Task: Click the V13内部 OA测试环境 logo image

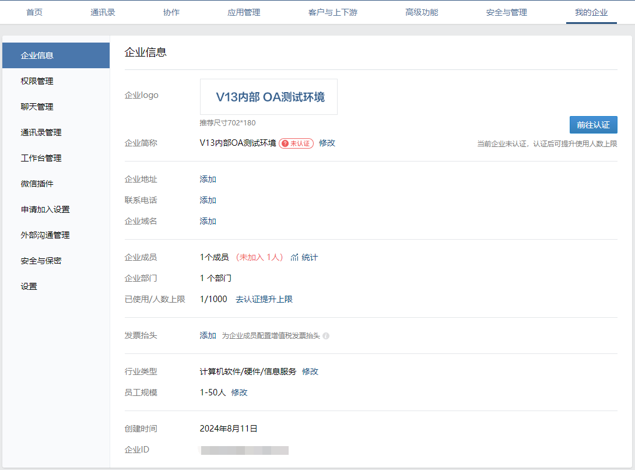Action: point(268,97)
